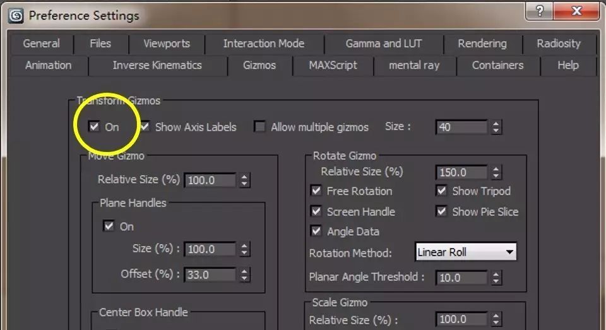Image resolution: width=606 pixels, height=330 pixels.
Task: Enable Allow multiple gizmos checkbox
Action: point(259,127)
